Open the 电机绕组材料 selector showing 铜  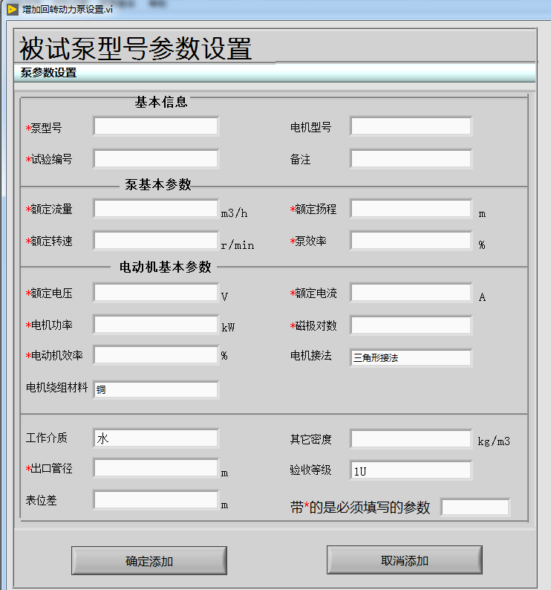156,389
